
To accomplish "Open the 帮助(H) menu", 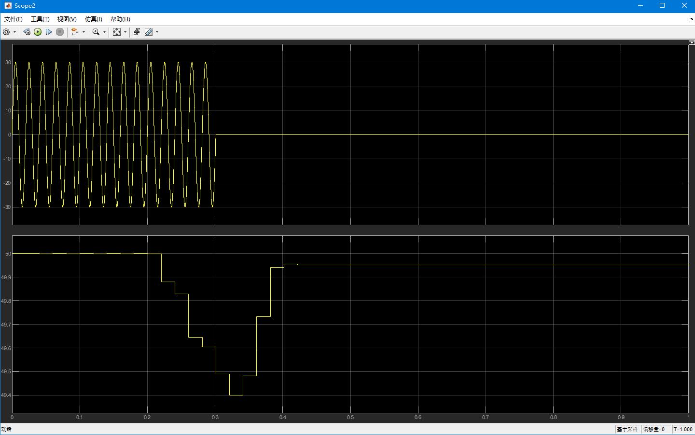I will click(120, 19).
